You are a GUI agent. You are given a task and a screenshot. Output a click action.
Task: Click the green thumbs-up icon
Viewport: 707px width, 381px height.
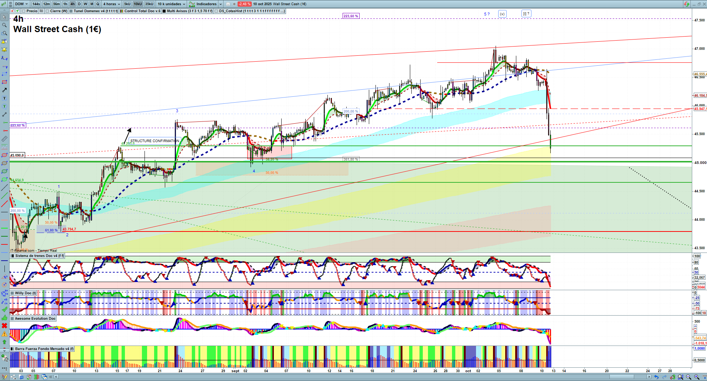click(4, 317)
